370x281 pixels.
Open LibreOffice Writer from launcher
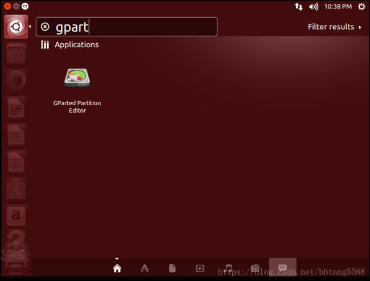coord(16,108)
